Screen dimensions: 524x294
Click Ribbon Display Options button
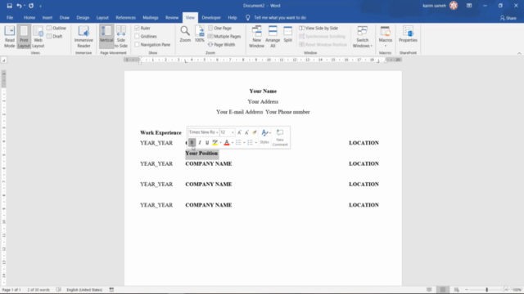pos(469,6)
